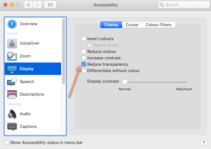The width and height of the screenshot is (211, 149).
Task: Open the Audio speaker icon
Action: [x=12, y=114]
